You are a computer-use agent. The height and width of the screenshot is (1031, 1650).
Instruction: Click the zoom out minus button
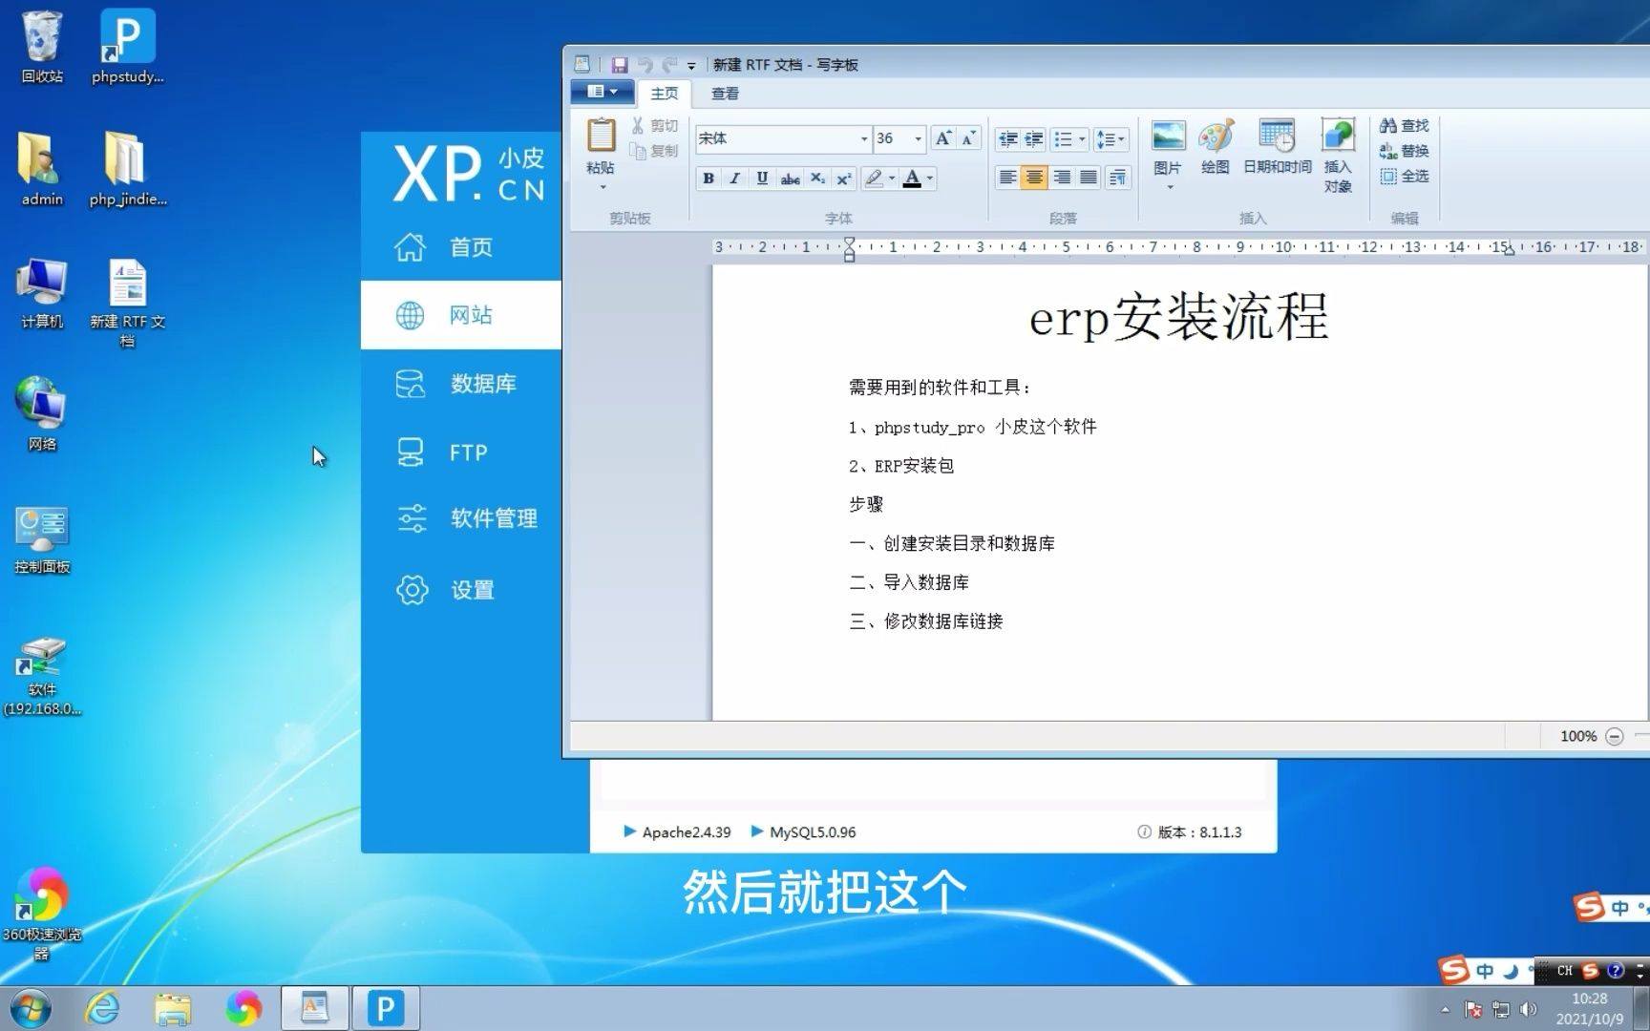tap(1615, 736)
